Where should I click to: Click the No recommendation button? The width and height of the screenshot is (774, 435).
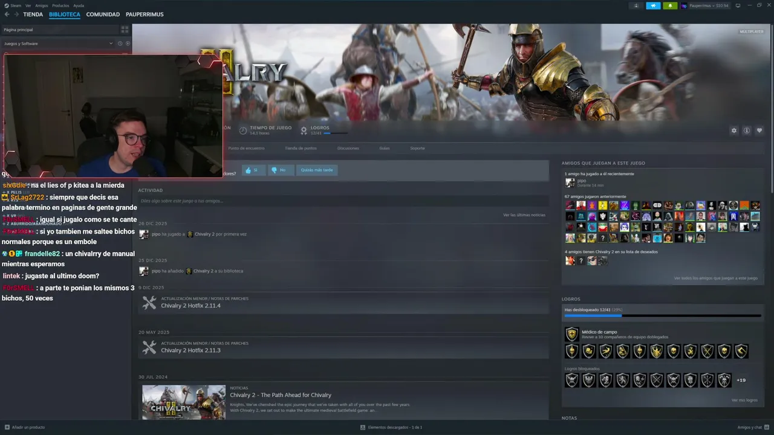click(281, 170)
